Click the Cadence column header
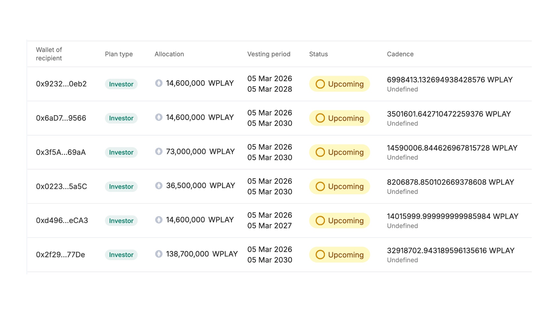 coord(400,54)
